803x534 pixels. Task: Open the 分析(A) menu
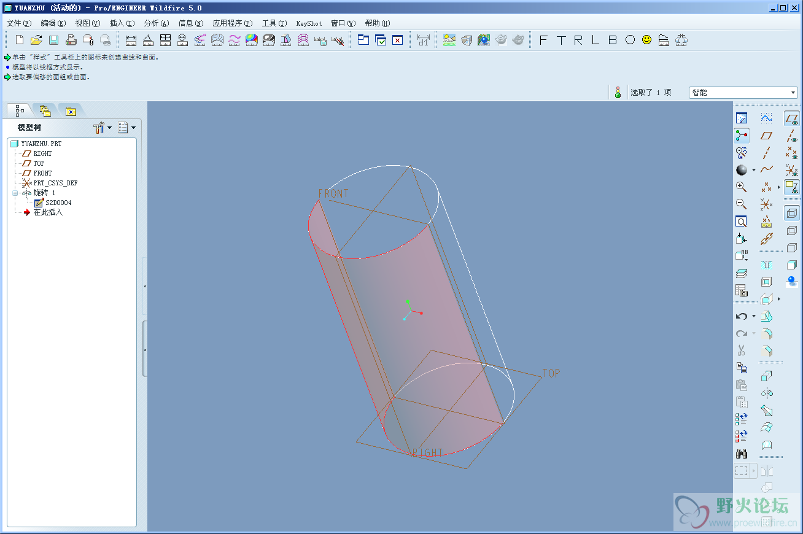(157, 23)
